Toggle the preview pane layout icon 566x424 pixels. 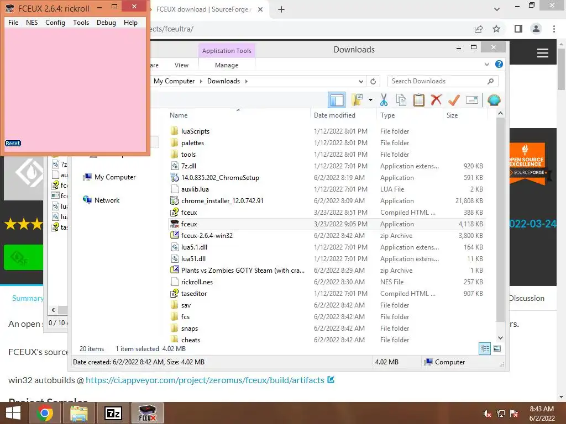337,100
